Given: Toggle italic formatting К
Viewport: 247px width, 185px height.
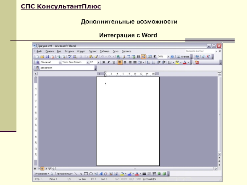Looking at the screenshot, I should click(108, 62).
